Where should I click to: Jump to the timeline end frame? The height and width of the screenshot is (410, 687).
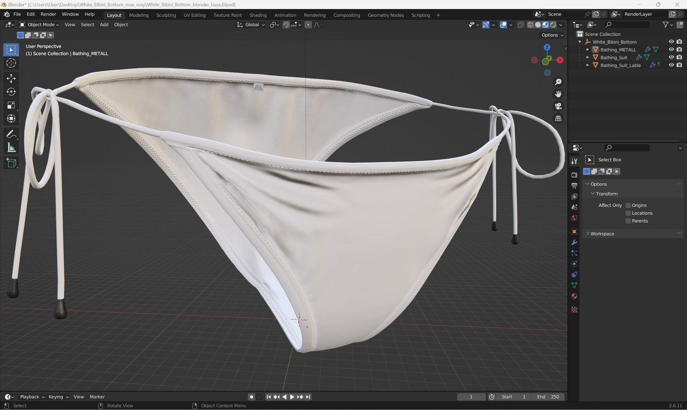pos(308,397)
